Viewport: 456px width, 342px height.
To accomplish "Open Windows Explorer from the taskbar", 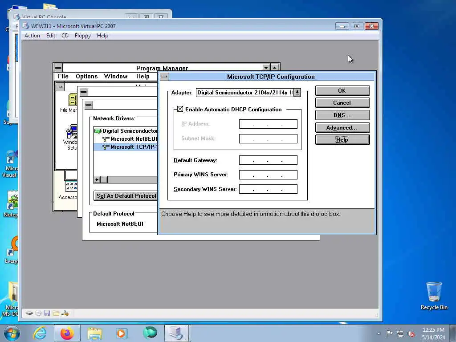I will click(x=95, y=333).
